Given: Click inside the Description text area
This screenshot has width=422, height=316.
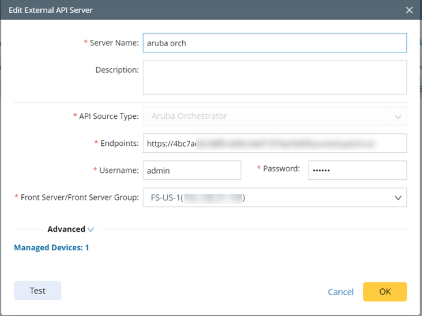Looking at the screenshot, I should point(274,77).
